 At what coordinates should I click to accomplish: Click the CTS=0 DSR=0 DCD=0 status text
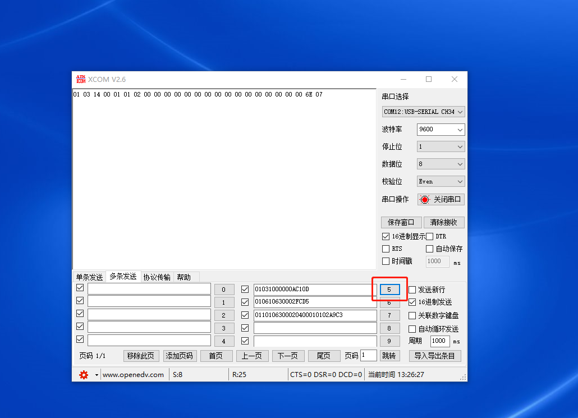pos(326,375)
